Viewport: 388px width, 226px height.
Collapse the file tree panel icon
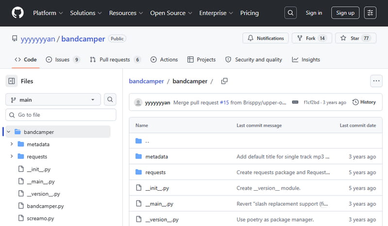click(12, 81)
